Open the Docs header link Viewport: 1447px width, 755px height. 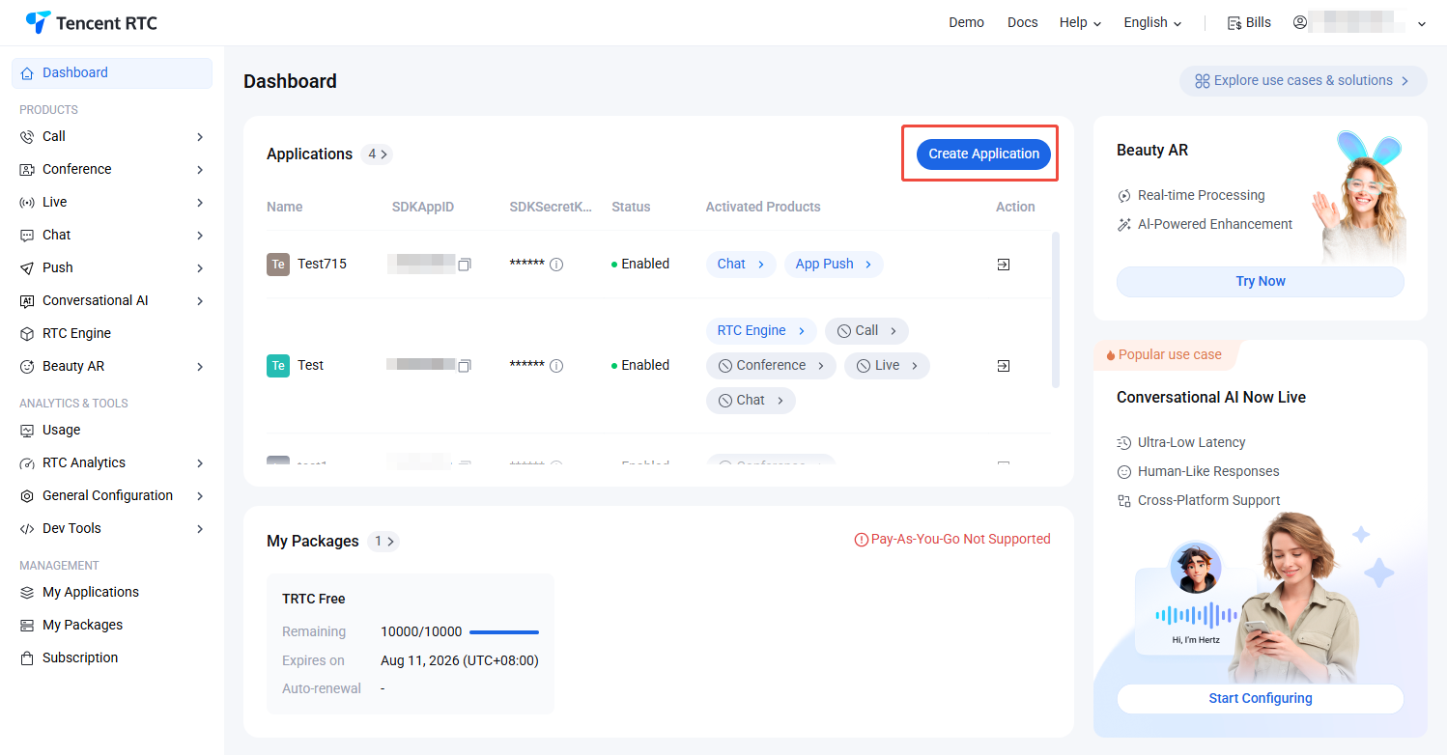pyautogui.click(x=1022, y=22)
